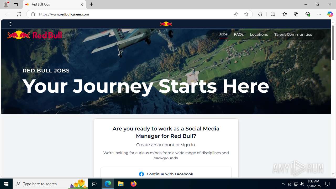Open Edge Settings and more menu
This screenshot has height=189, width=336.
coord(319,14)
